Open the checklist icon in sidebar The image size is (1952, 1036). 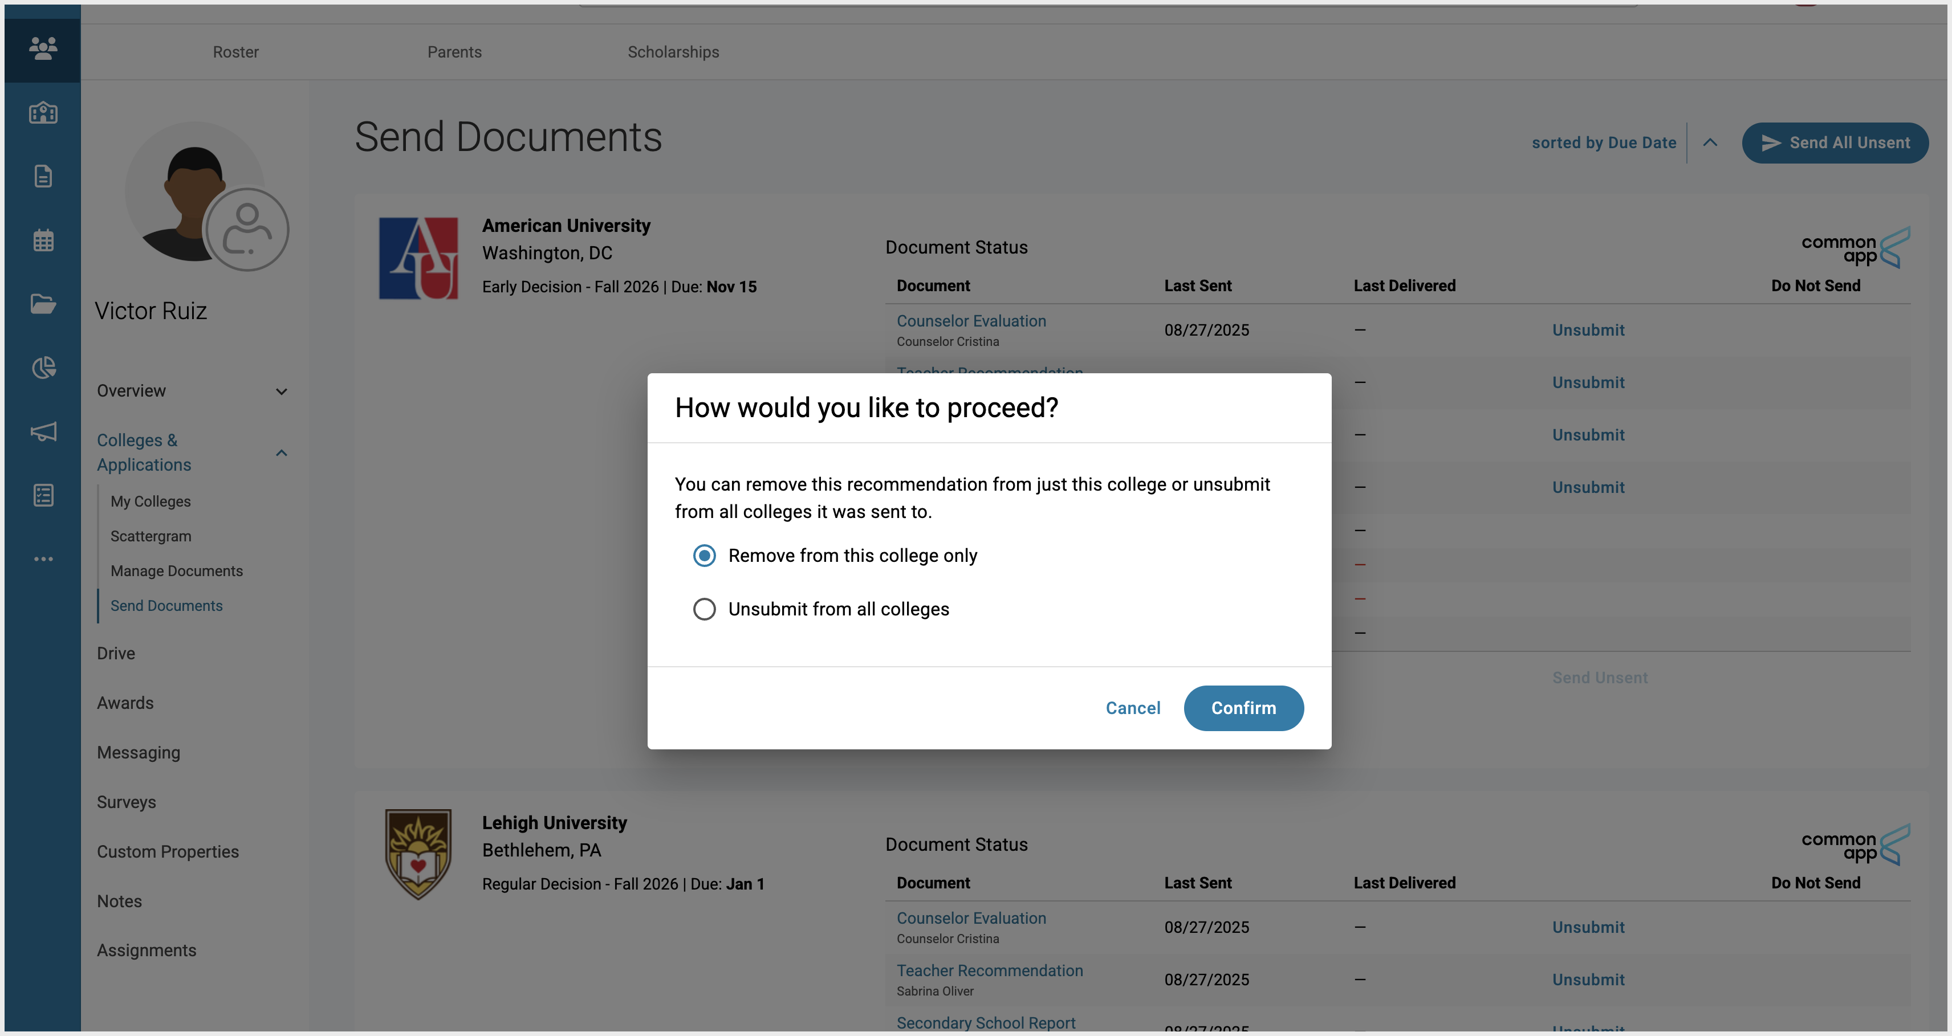(x=43, y=495)
